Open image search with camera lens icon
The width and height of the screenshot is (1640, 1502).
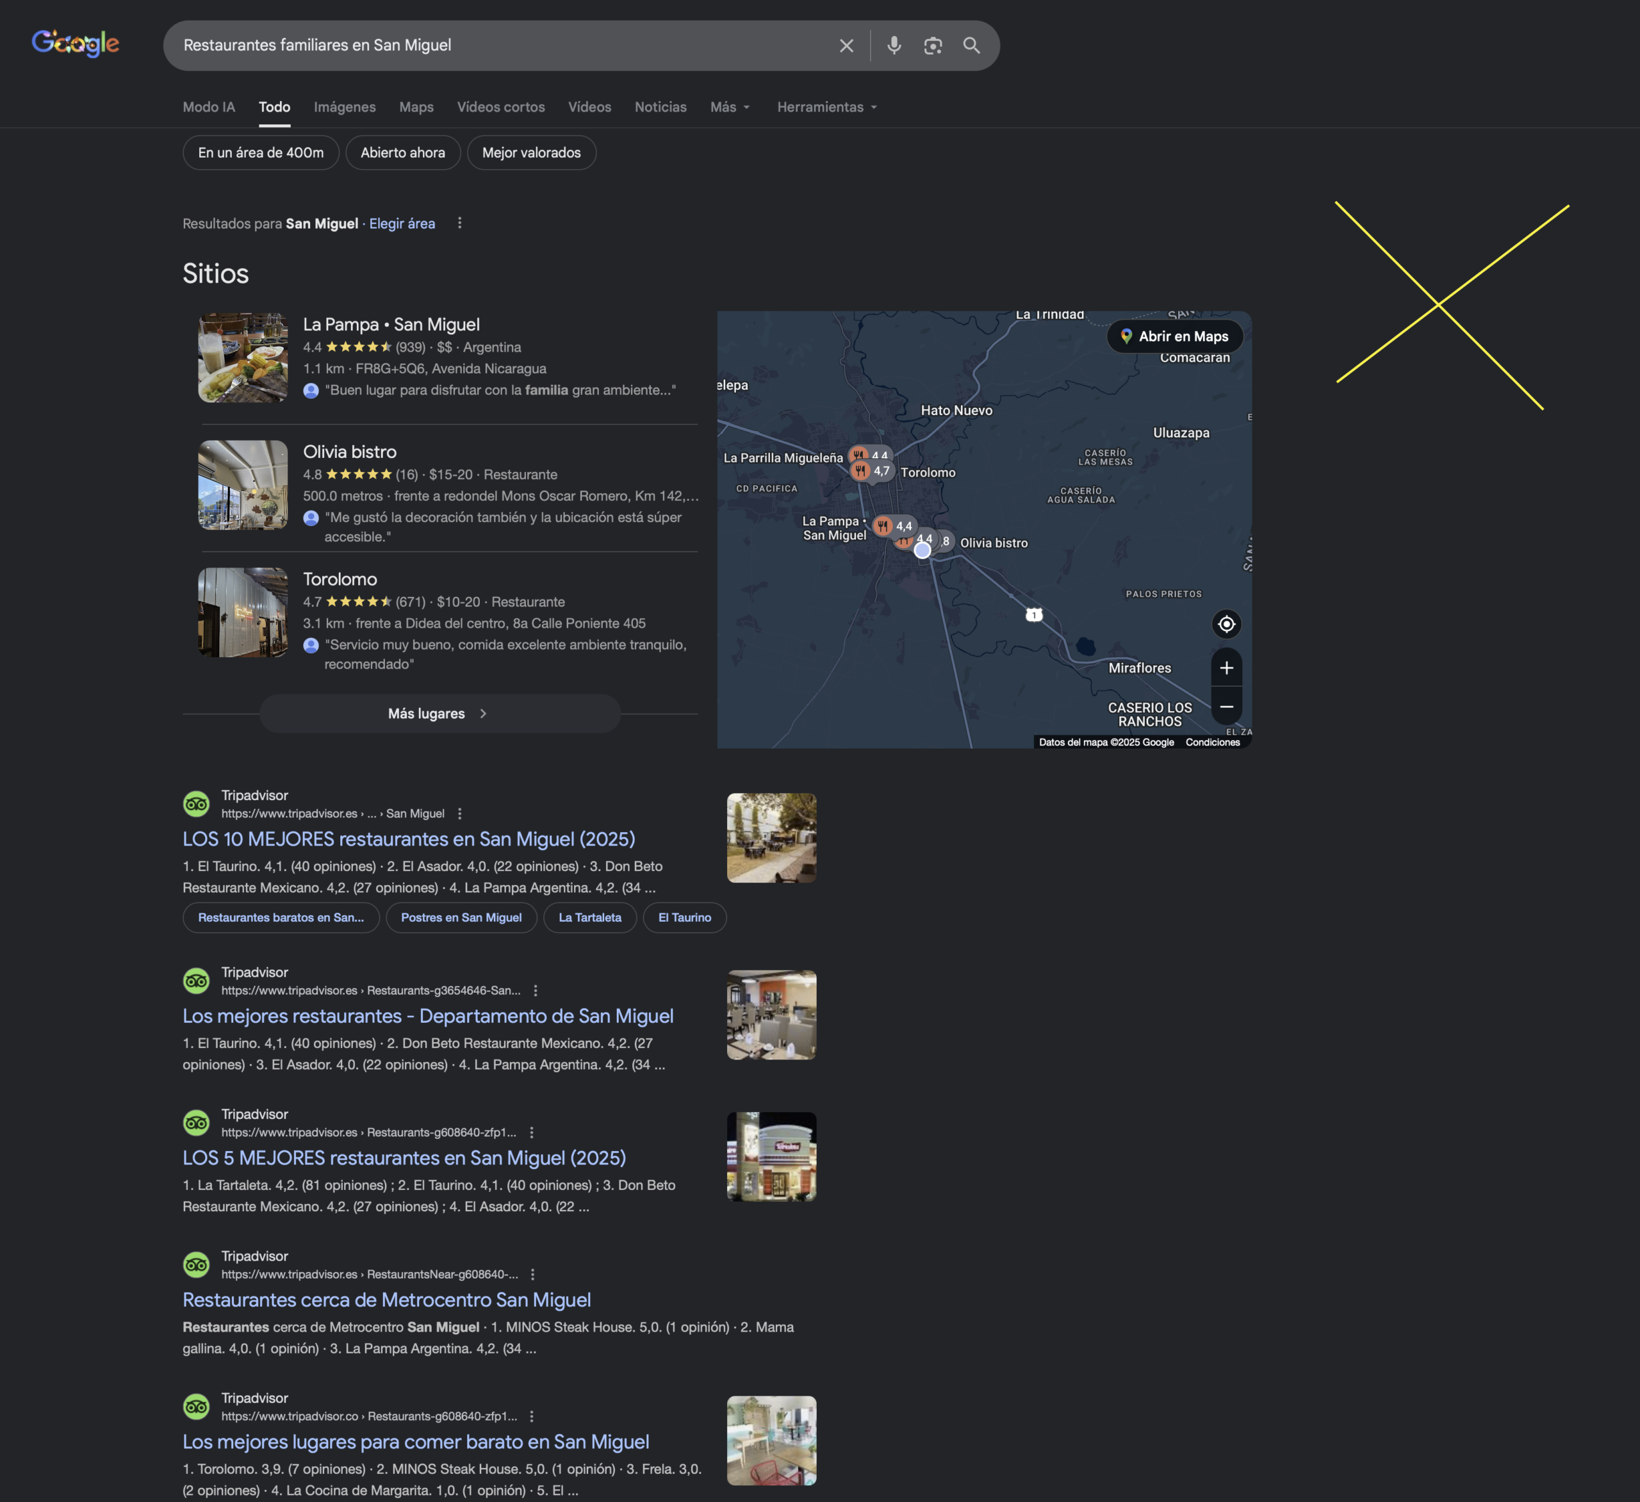[932, 45]
